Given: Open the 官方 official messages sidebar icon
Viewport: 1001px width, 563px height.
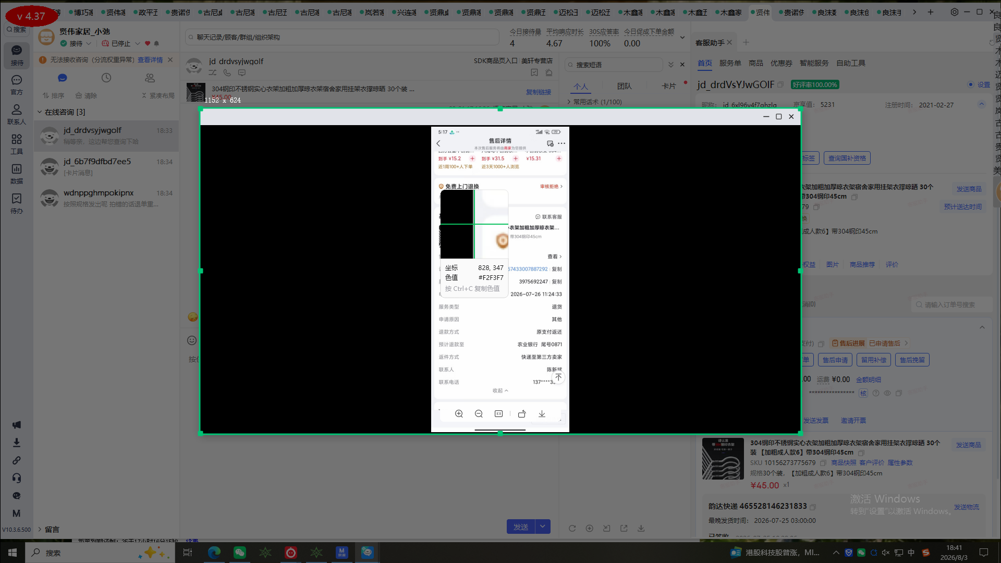Looking at the screenshot, I should (17, 84).
